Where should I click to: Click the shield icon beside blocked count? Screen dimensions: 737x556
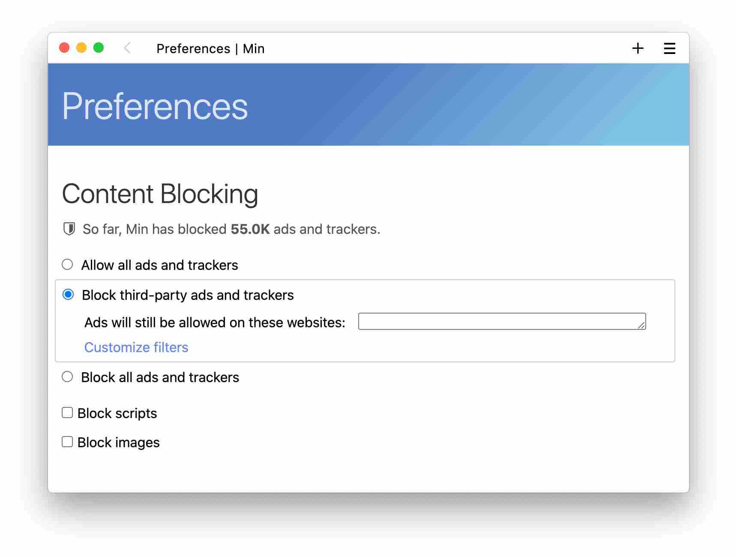(69, 229)
